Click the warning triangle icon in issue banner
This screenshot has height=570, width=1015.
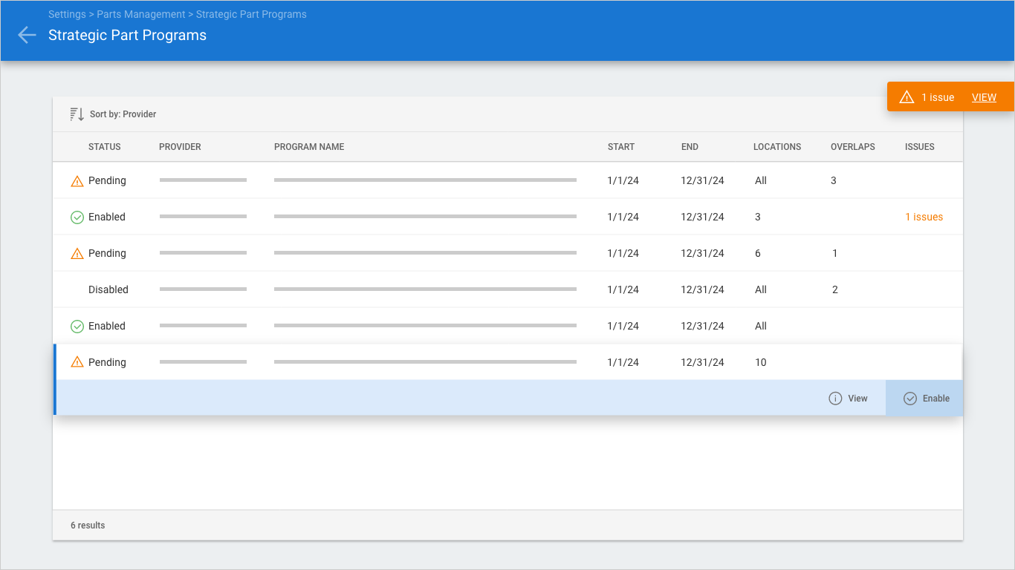click(x=907, y=97)
